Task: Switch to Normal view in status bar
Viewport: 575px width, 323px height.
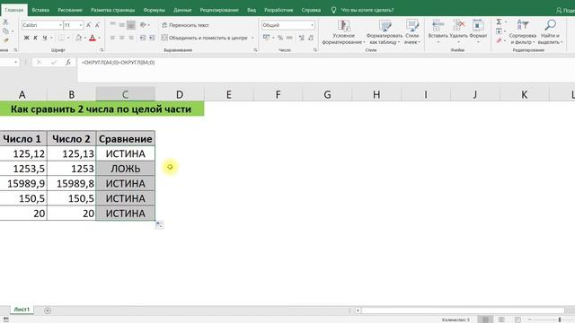Action: pyautogui.click(x=485, y=319)
